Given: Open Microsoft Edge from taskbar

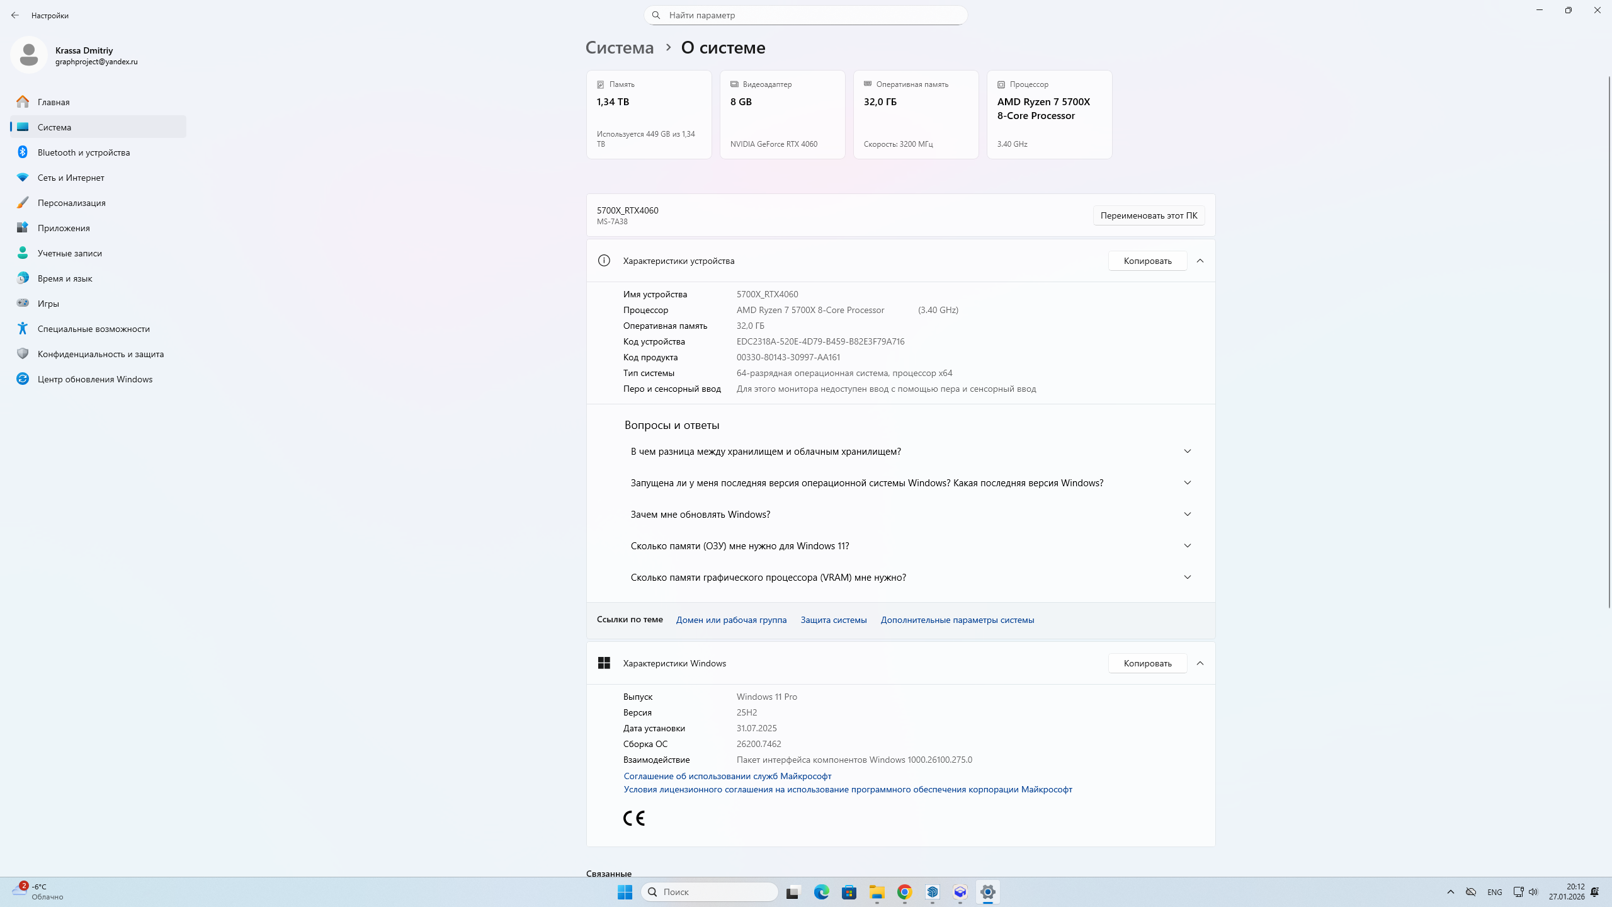Looking at the screenshot, I should click(x=821, y=892).
